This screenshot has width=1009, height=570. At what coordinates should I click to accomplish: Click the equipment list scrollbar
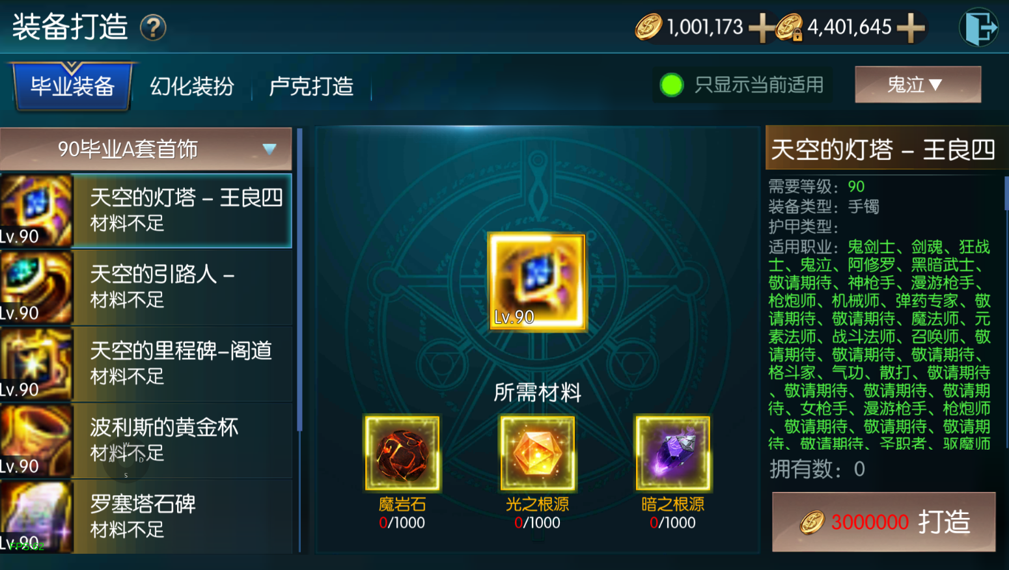(299, 280)
